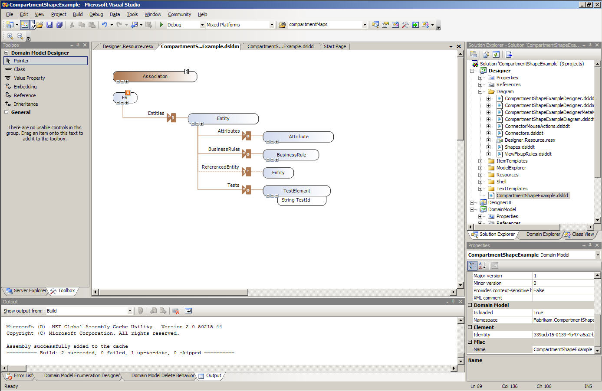602x391 pixels.
Task: Click the green Start Debugging arrow
Action: pyautogui.click(x=161, y=25)
